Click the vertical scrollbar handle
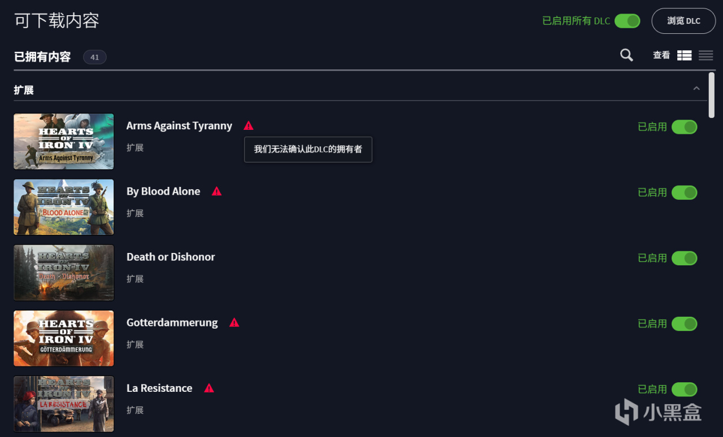Image resolution: width=723 pixels, height=437 pixels. pyautogui.click(x=711, y=95)
